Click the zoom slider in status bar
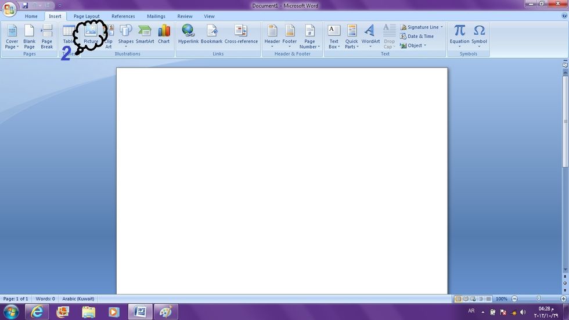This screenshot has width=569, height=320. [538, 299]
